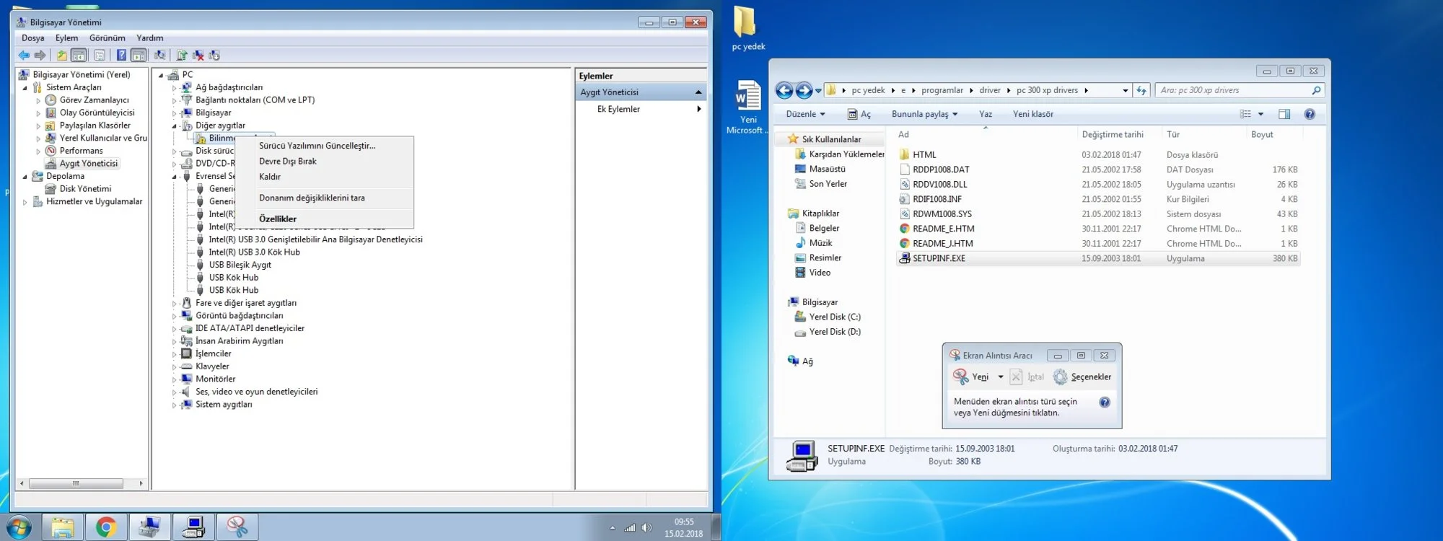
Task: Click the scan for hardware changes icon
Action: (x=159, y=55)
